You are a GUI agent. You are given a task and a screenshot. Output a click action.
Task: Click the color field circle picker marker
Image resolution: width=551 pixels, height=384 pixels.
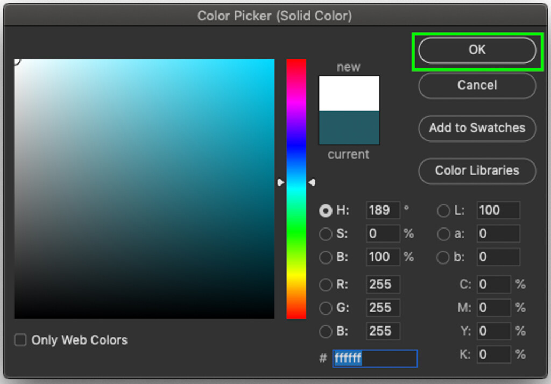(16, 60)
